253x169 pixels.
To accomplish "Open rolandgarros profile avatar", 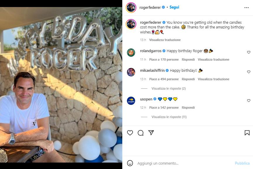I will [x=131, y=52].
